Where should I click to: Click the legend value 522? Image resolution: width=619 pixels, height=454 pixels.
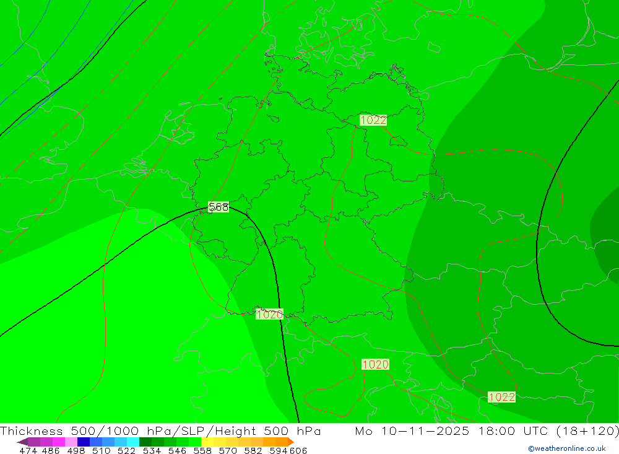coord(127,450)
